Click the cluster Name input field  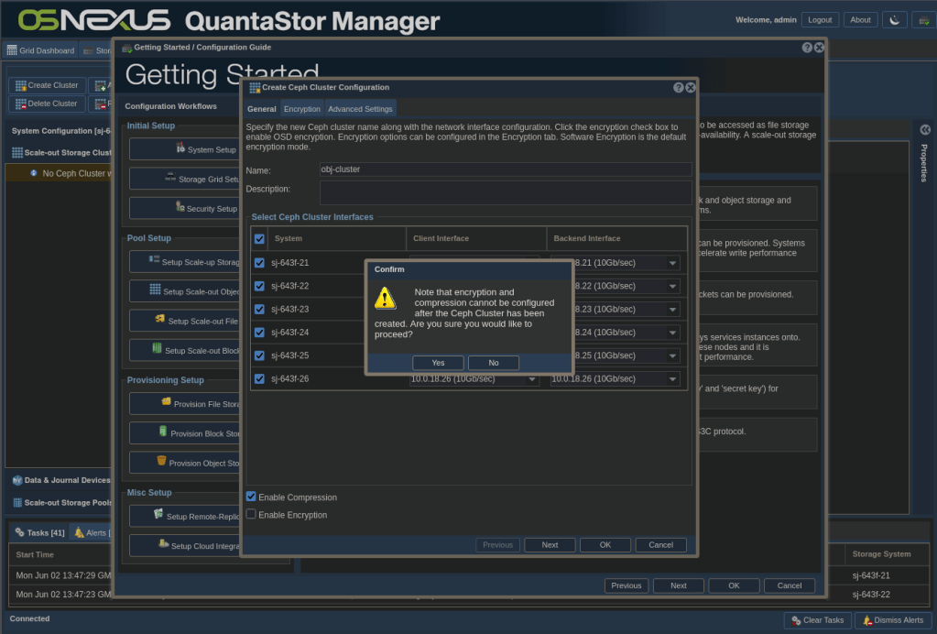[505, 169]
